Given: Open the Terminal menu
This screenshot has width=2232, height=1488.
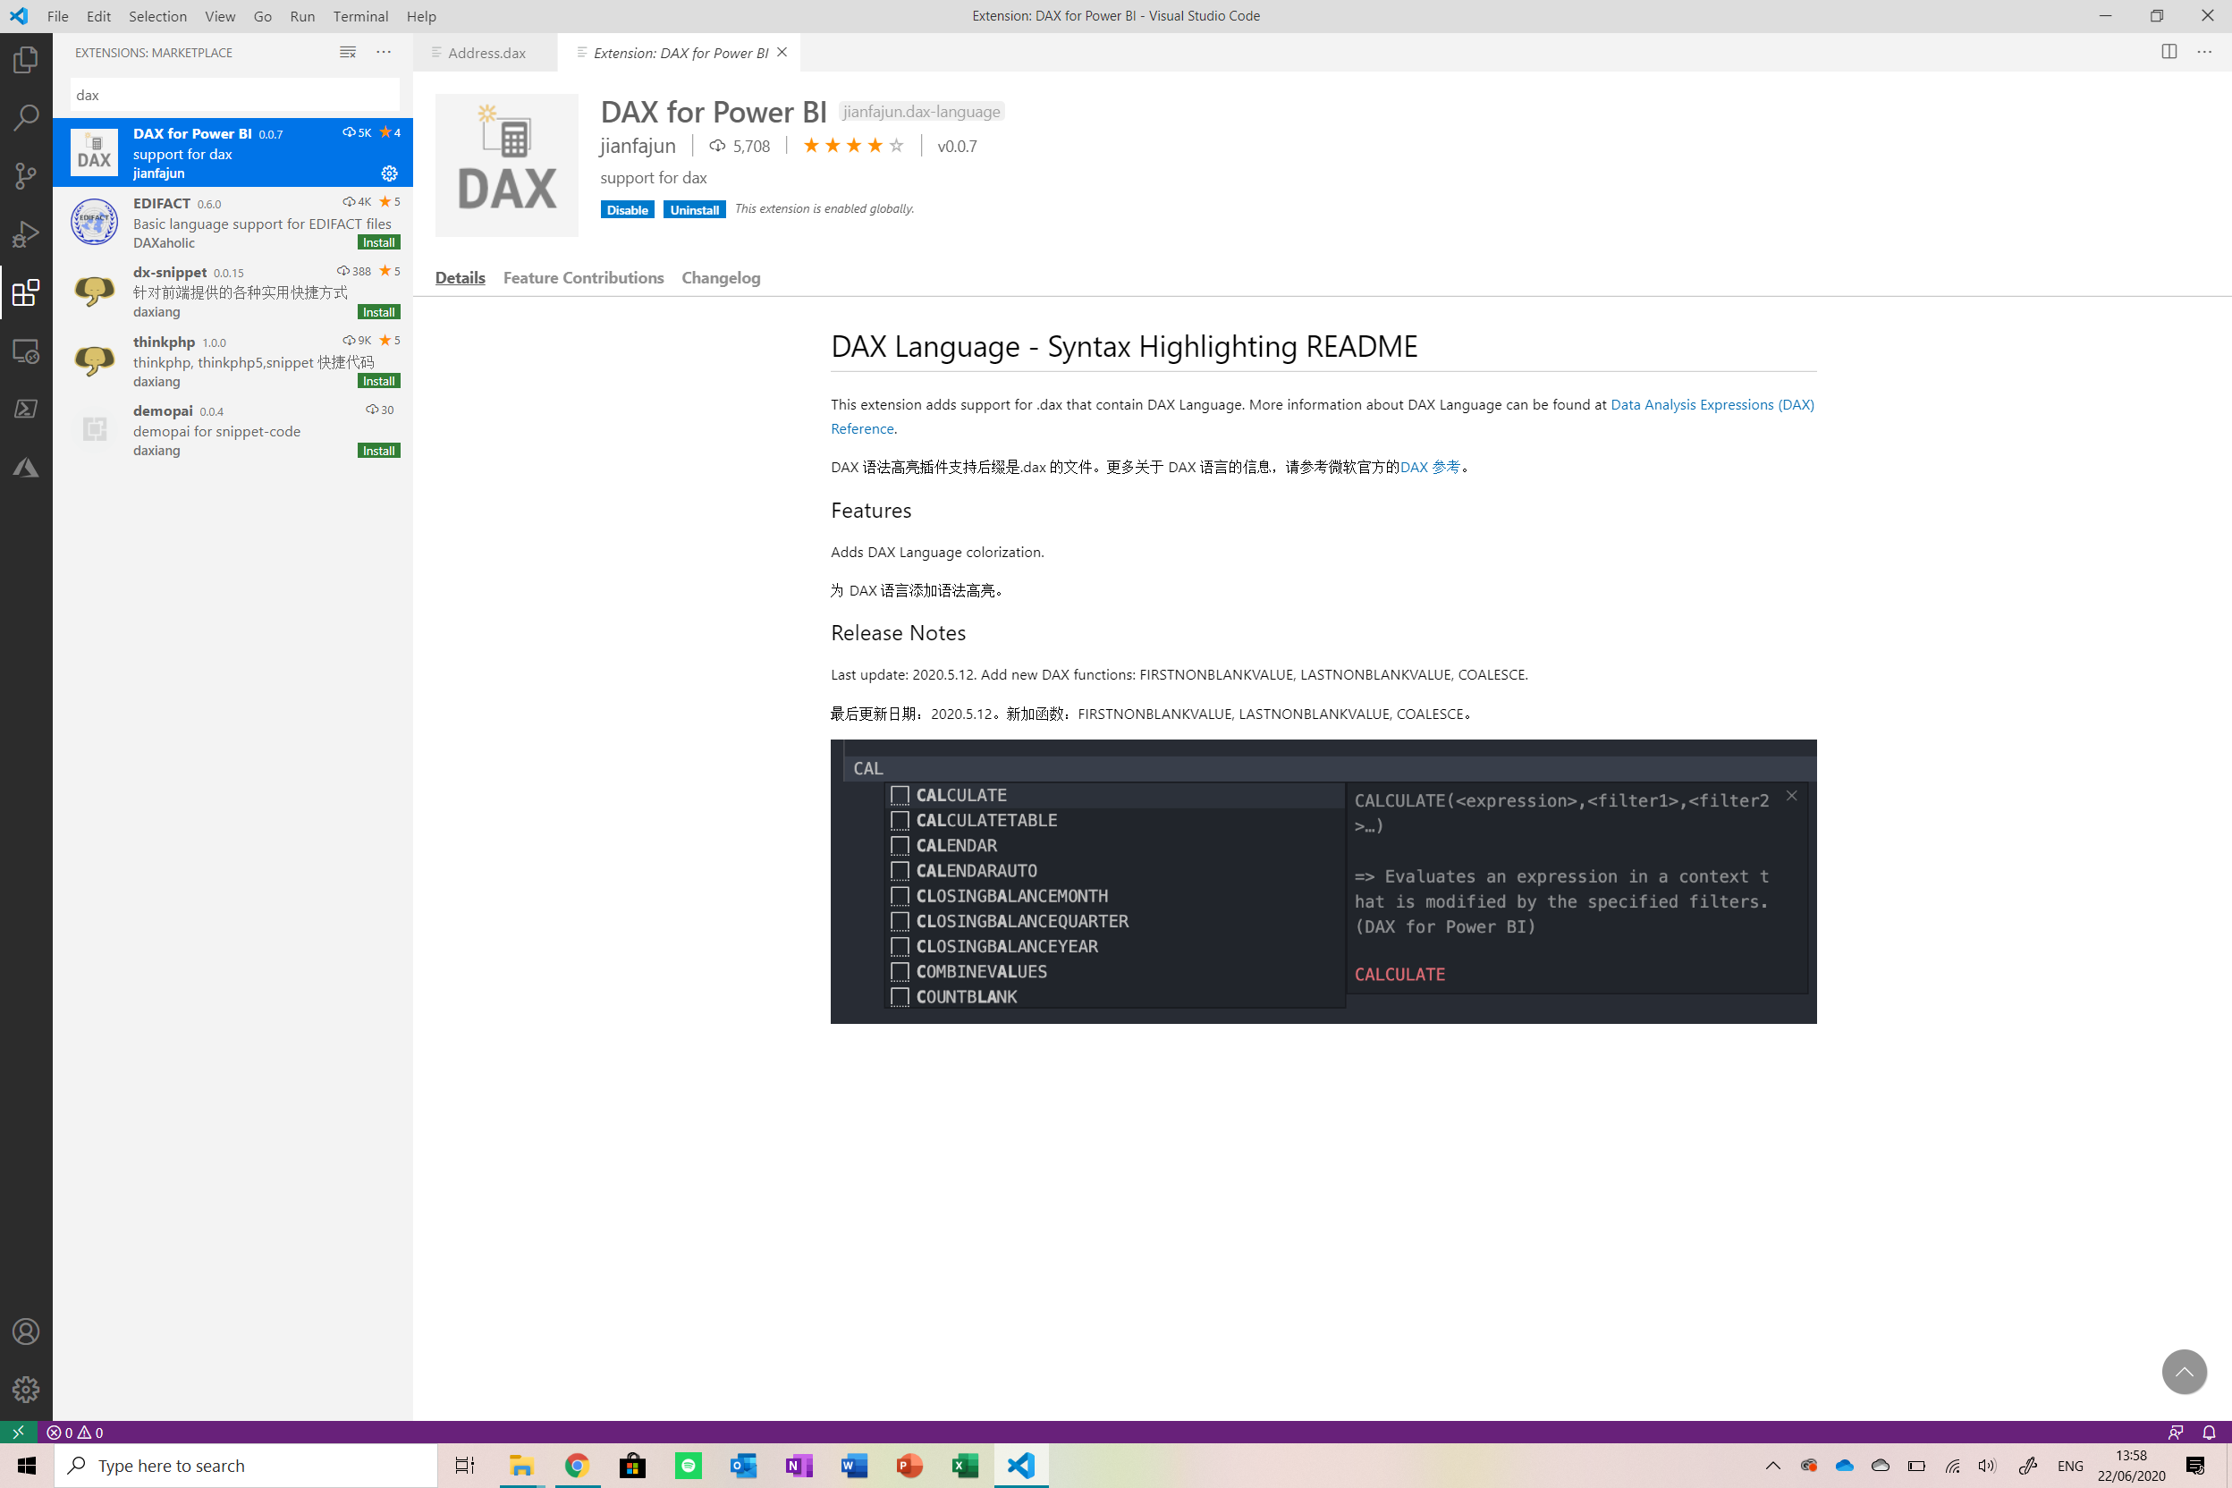Looking at the screenshot, I should point(359,16).
